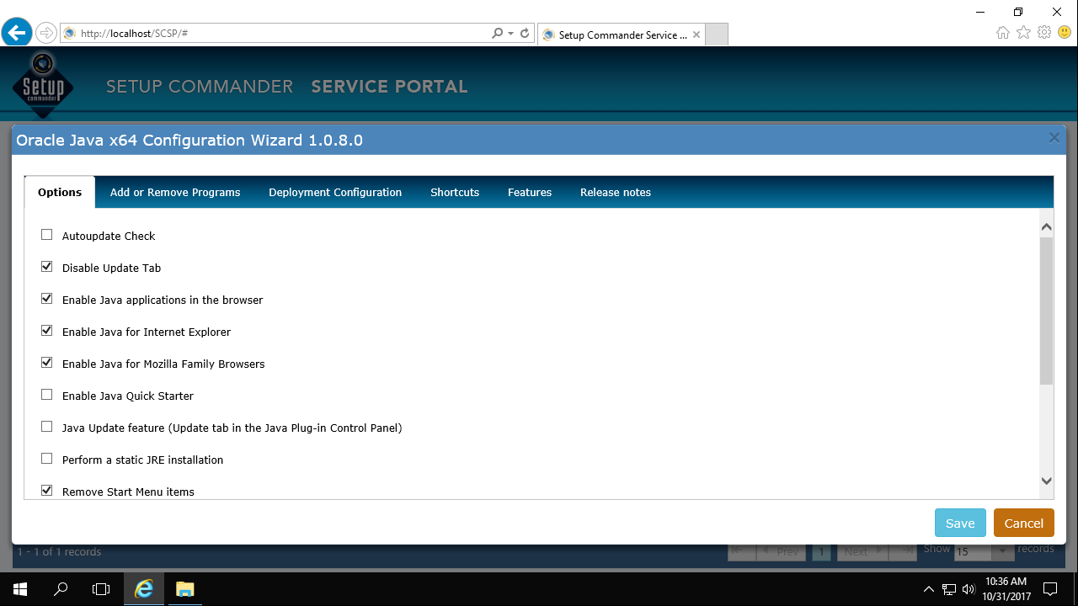Click the Setup Commander logo
The image size is (1078, 606).
point(43,85)
